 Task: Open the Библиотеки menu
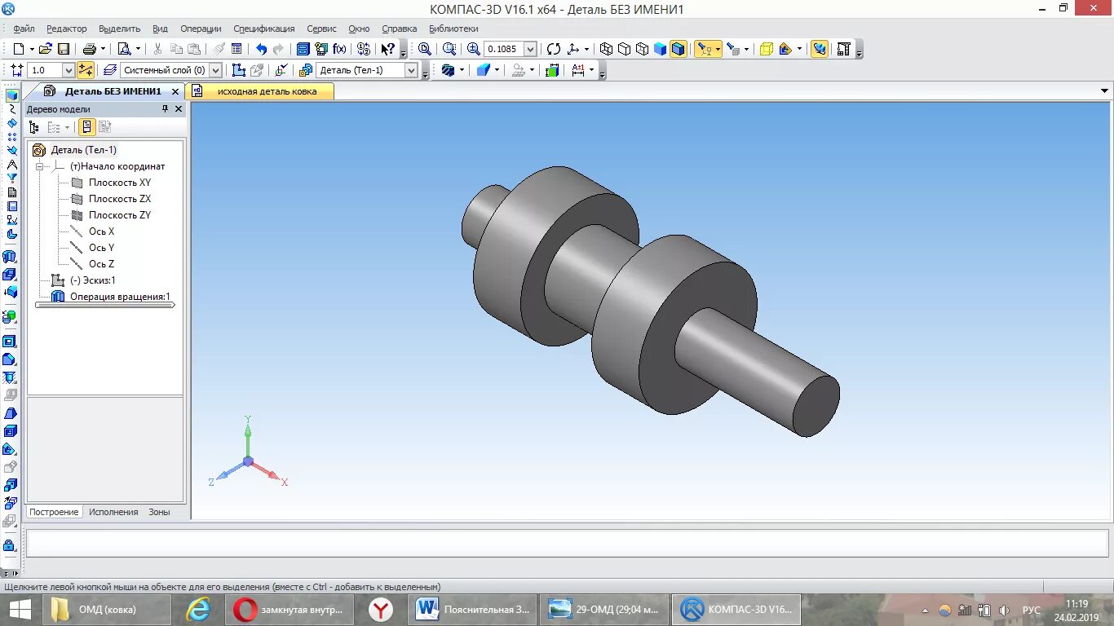[453, 29]
